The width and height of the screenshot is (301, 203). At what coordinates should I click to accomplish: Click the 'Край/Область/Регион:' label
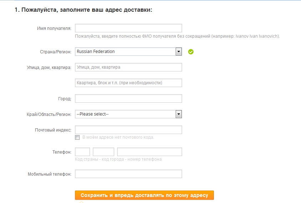[x=49, y=114]
